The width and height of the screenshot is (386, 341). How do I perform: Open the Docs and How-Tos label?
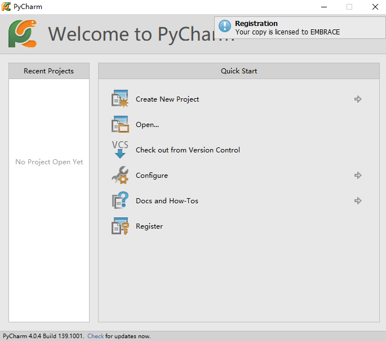click(x=167, y=200)
